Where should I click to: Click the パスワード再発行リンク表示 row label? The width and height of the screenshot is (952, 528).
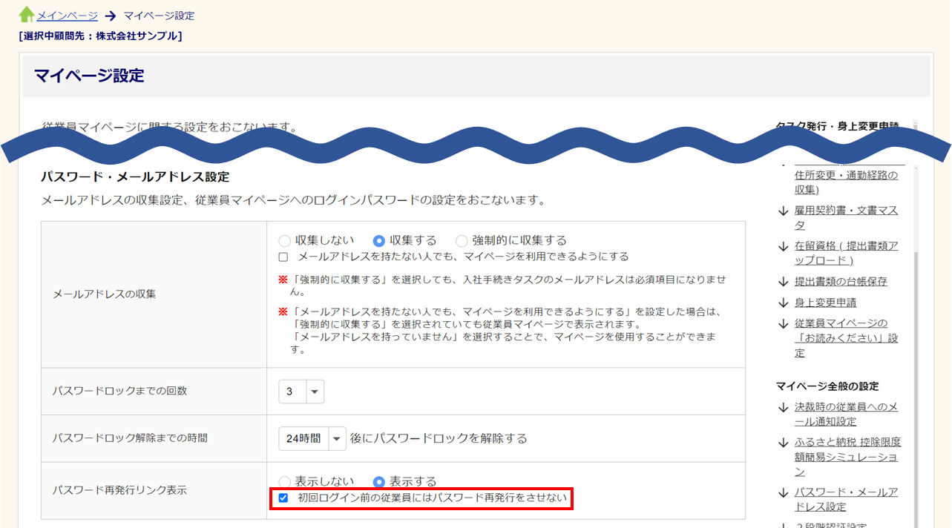coord(119,490)
